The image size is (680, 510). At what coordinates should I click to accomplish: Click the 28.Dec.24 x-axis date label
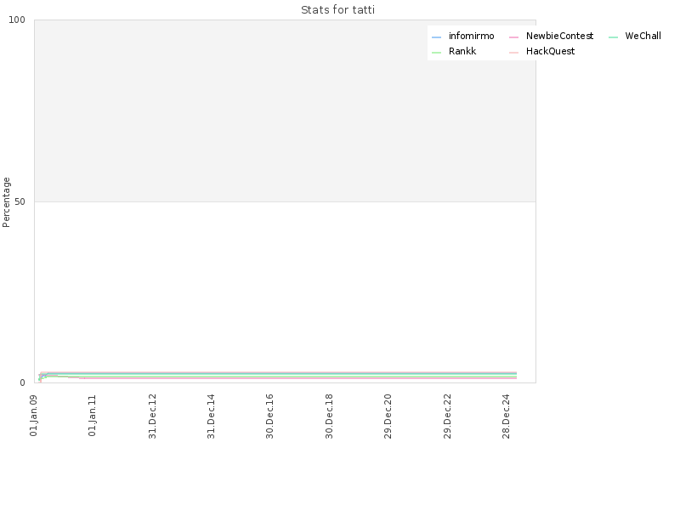click(x=506, y=416)
